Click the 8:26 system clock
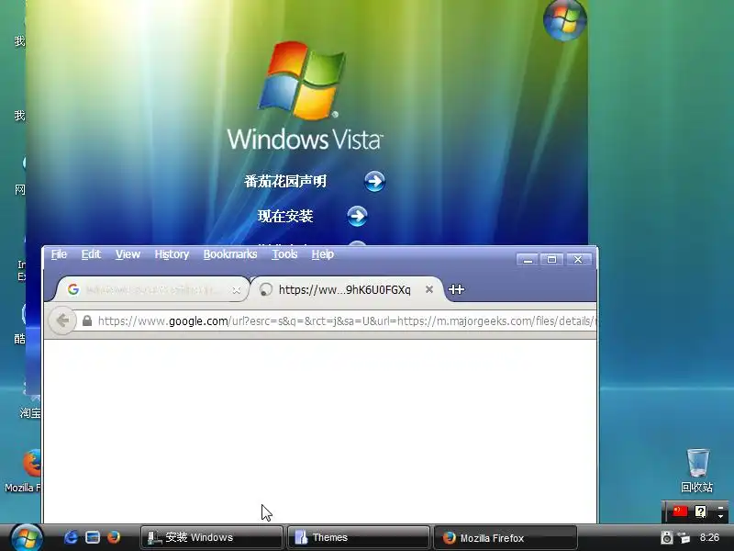Screen dimensions: 734x551 709,537
